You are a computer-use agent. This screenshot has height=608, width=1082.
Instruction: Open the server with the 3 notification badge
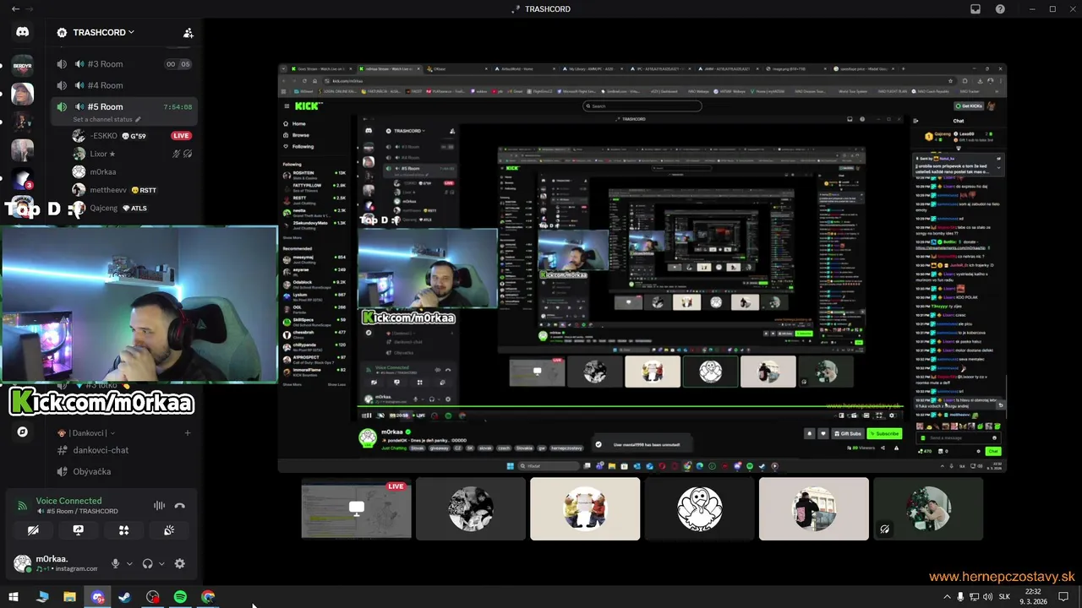point(22,180)
